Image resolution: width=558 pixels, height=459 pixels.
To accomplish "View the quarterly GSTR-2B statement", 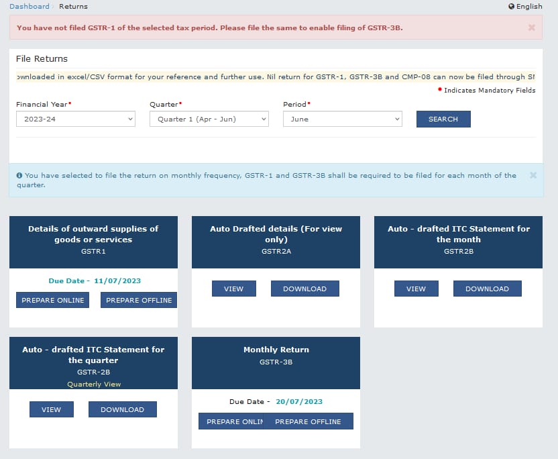I will click(51, 409).
